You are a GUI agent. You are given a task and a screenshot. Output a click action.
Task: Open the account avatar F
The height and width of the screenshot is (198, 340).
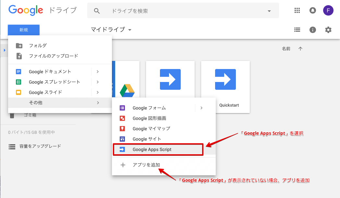pos(328,11)
